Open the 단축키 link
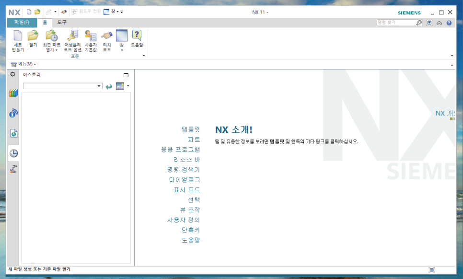Image resolution: width=463 pixels, height=279 pixels. coord(191,230)
